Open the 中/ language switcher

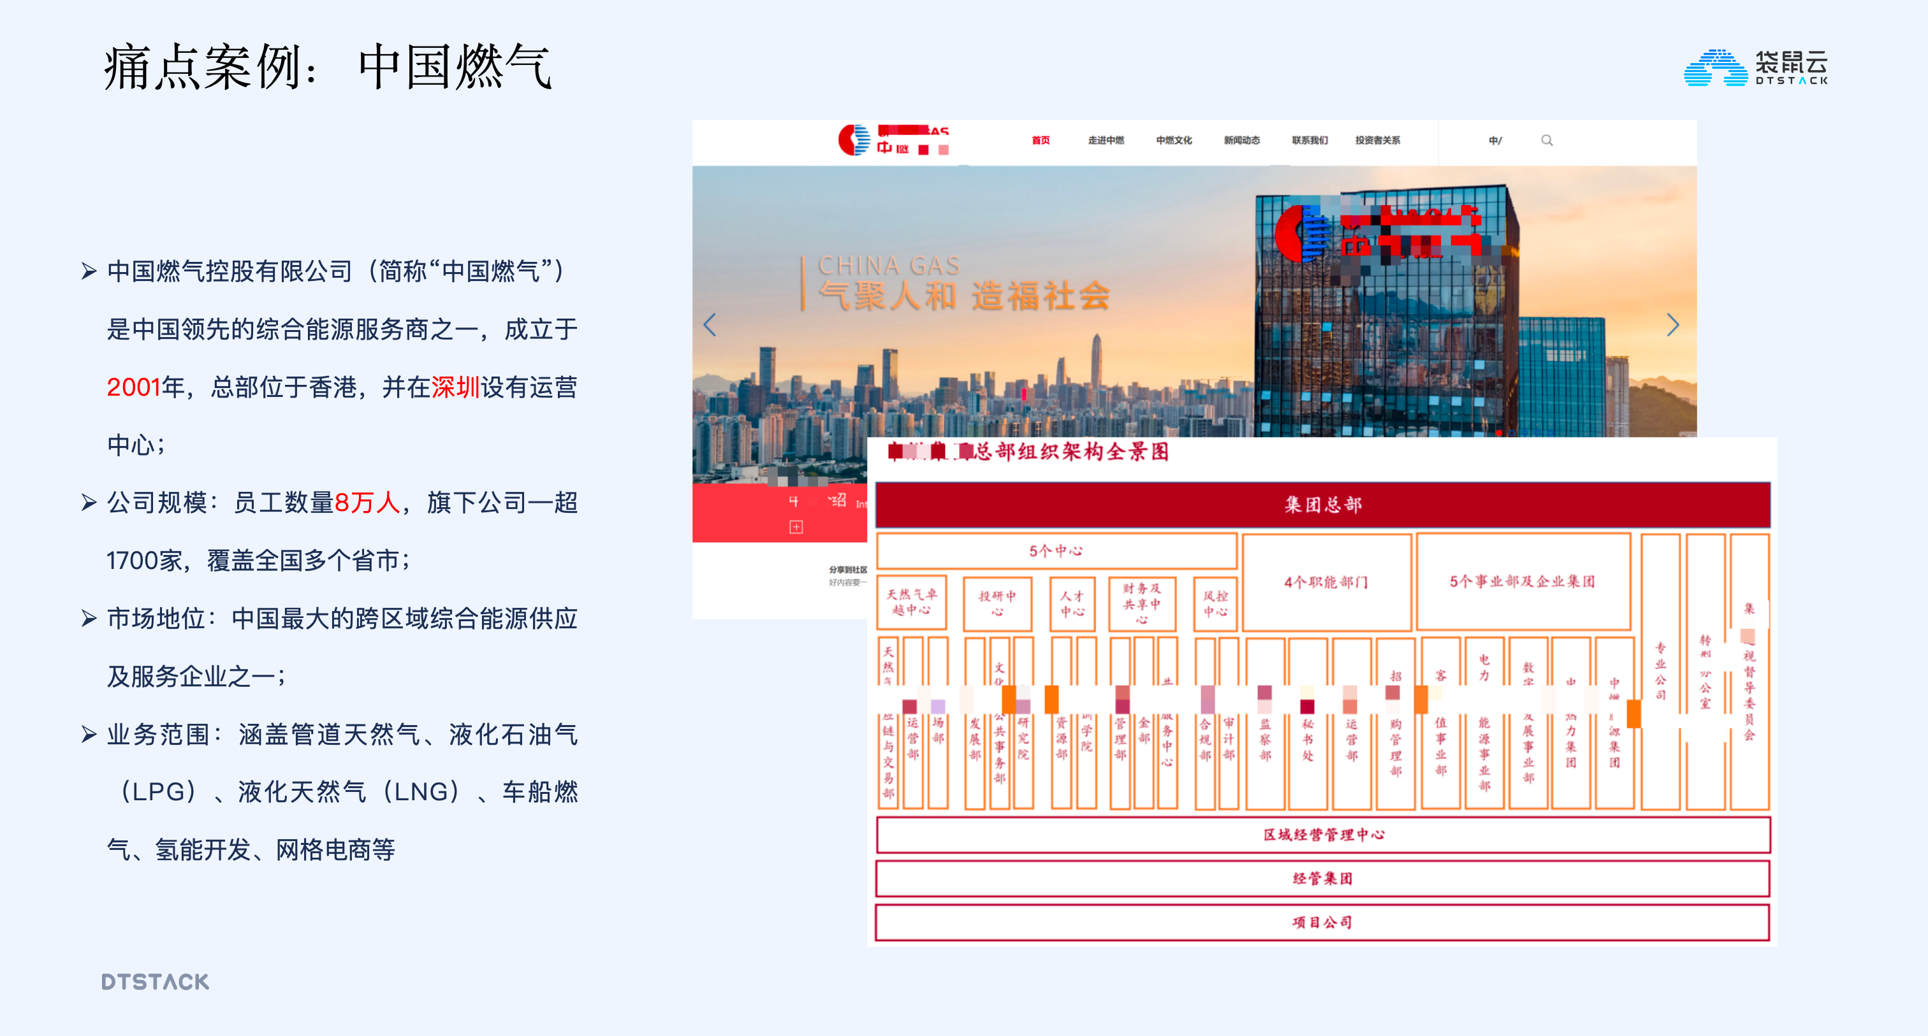(1494, 140)
